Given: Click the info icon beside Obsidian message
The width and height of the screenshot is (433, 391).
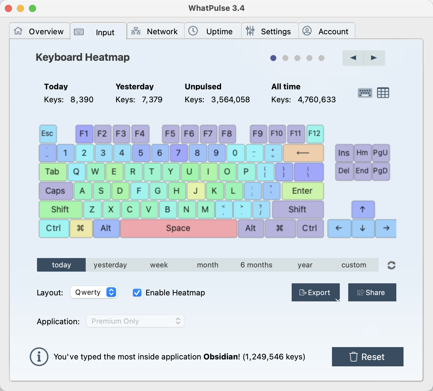Looking at the screenshot, I should [39, 357].
